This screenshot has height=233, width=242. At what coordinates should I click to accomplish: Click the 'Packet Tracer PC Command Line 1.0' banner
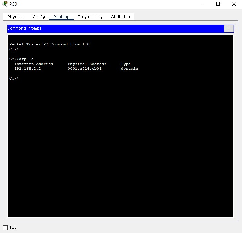click(49, 44)
